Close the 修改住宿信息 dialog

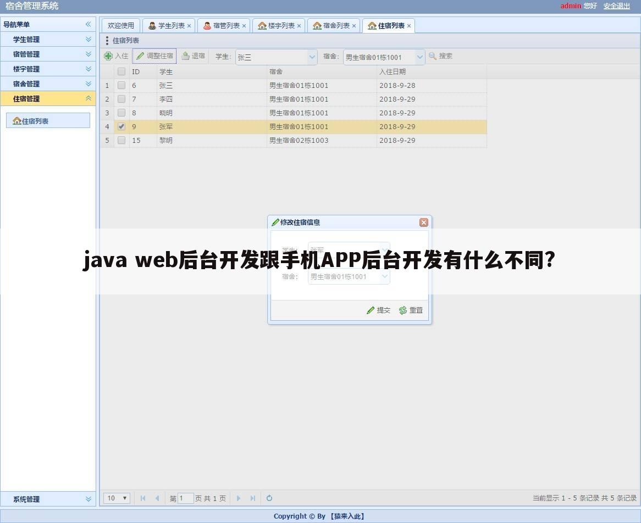(x=423, y=222)
